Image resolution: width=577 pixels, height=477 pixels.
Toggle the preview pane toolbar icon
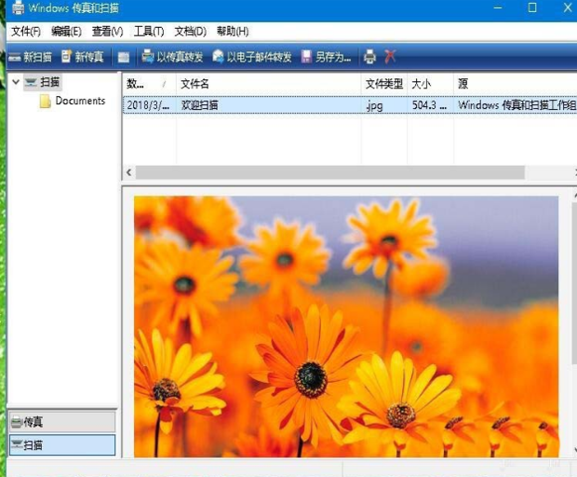(x=124, y=57)
